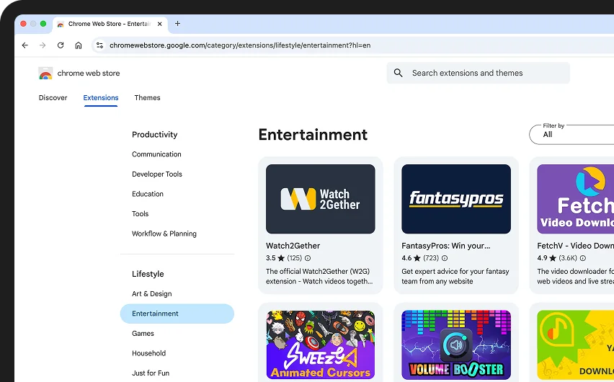Click the FetchV - Video Down title
Image resolution: width=614 pixels, height=382 pixels.
point(576,246)
